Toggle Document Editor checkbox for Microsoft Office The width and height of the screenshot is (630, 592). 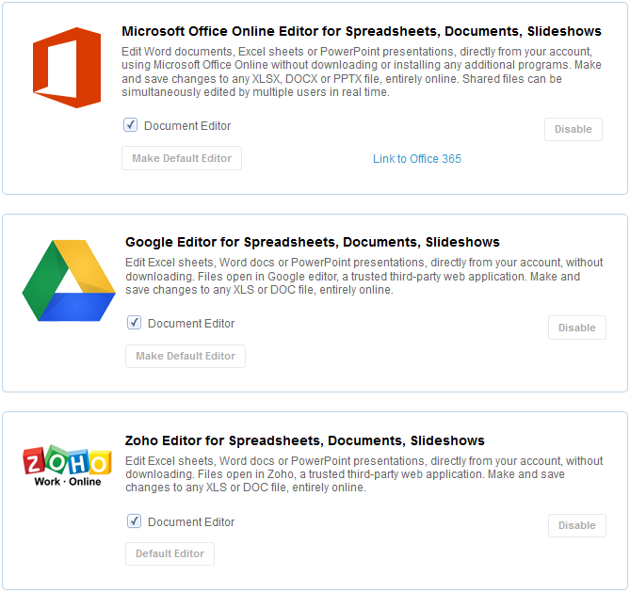click(x=130, y=125)
